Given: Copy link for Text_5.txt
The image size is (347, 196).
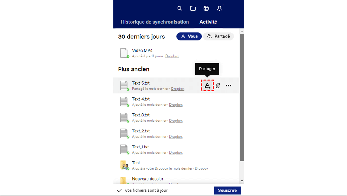Looking at the screenshot, I should click(x=218, y=85).
